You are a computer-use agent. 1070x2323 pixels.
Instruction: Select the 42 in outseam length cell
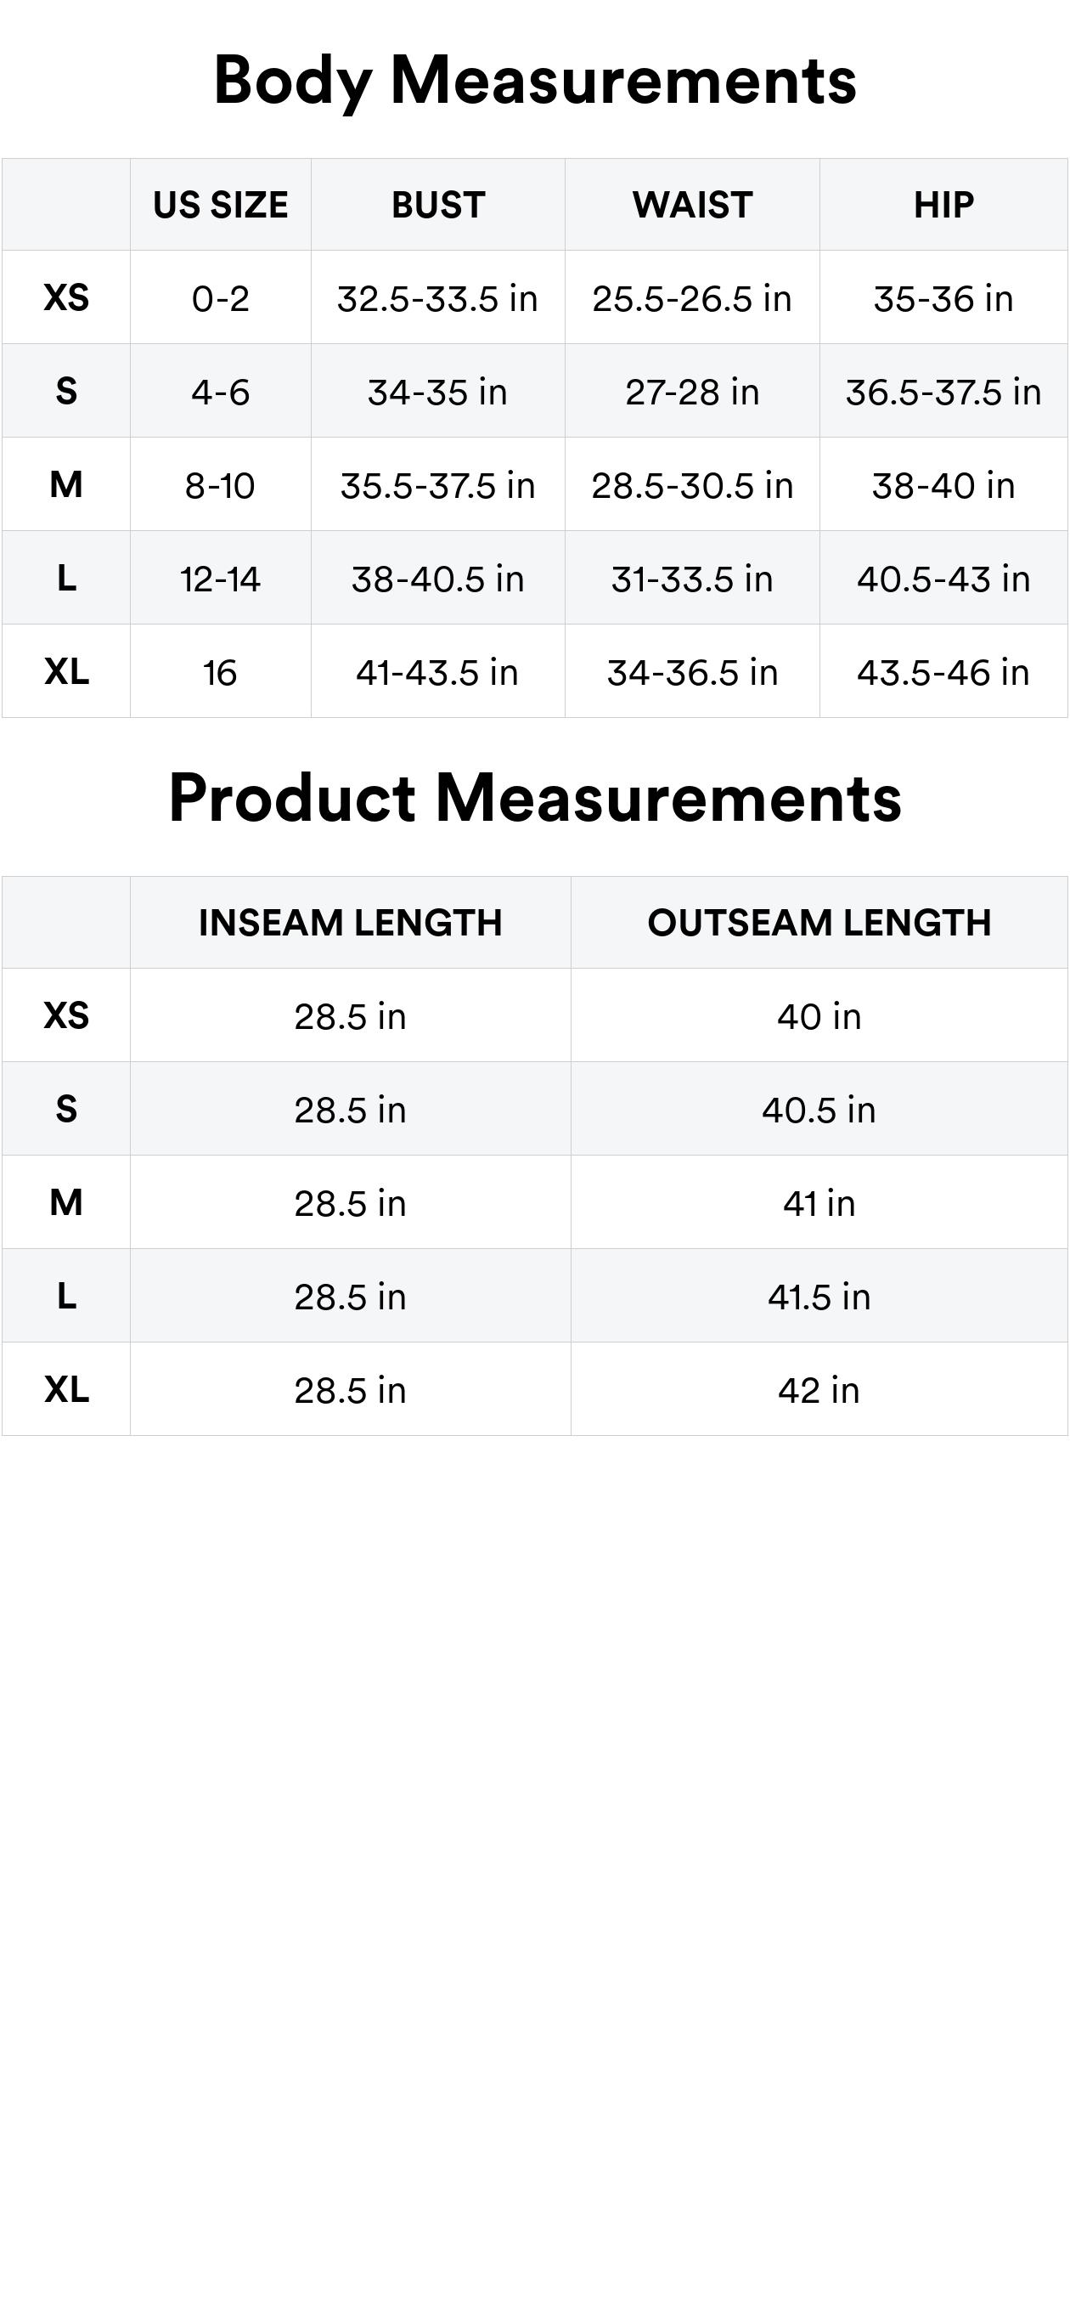(819, 1391)
